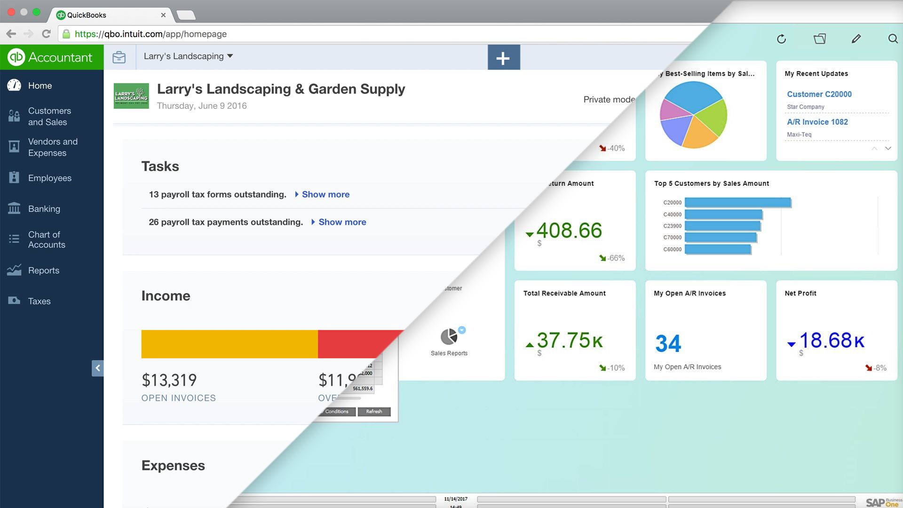Click the SAP dashboard refresh icon
903x508 pixels.
[782, 39]
